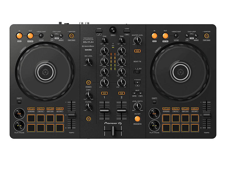Viewport: 226px width, 169px height.
Task: Hit the right deck CUE round button
Action: click(154, 114)
